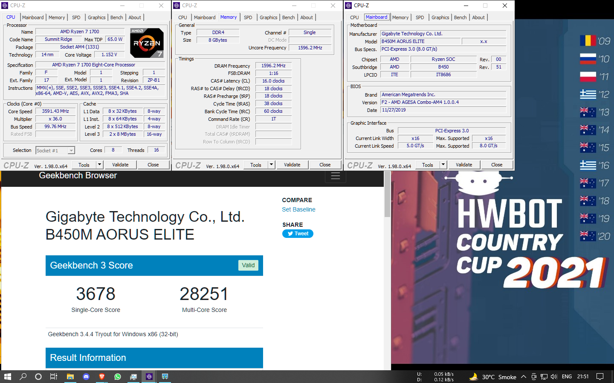Open File Explorer from the taskbar
Viewport: 614px width, 383px height.
coord(70,377)
